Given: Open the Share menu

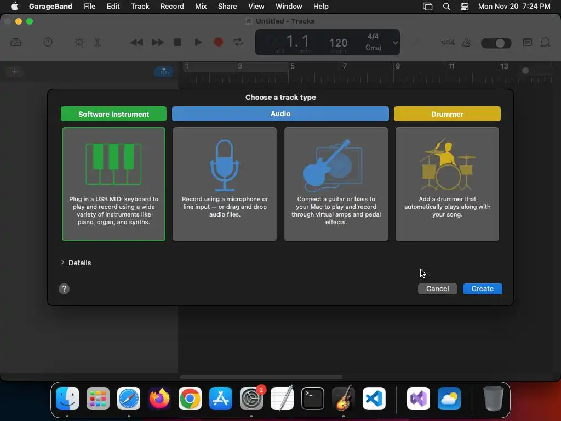Looking at the screenshot, I should (x=227, y=6).
